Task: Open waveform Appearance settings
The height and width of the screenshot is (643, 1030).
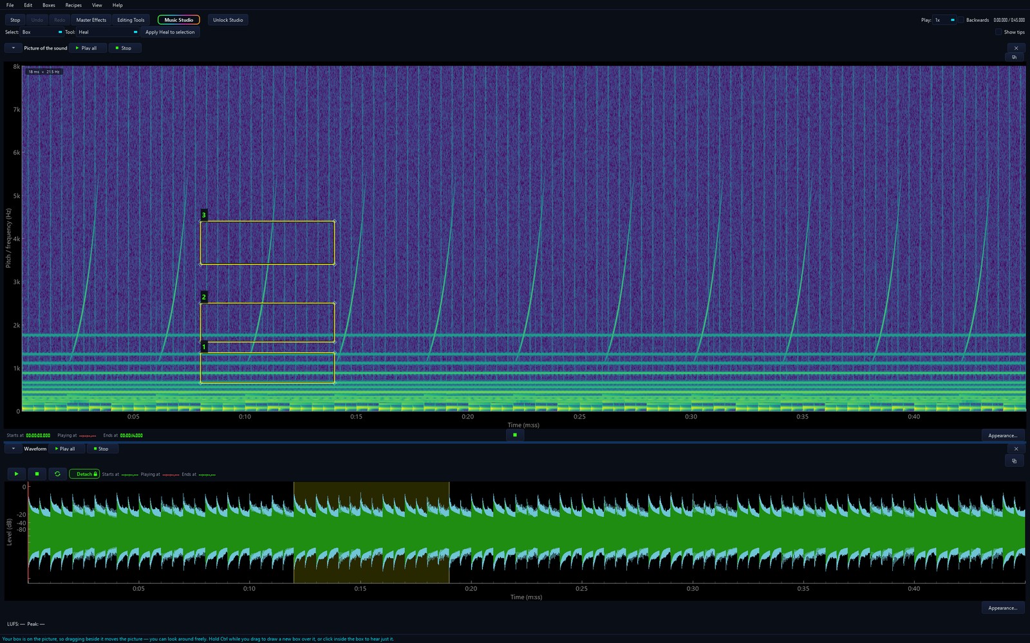Action: coord(1003,608)
